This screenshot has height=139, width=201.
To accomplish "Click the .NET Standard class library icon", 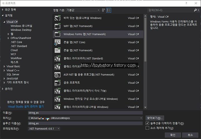I will tap(58, 58).
